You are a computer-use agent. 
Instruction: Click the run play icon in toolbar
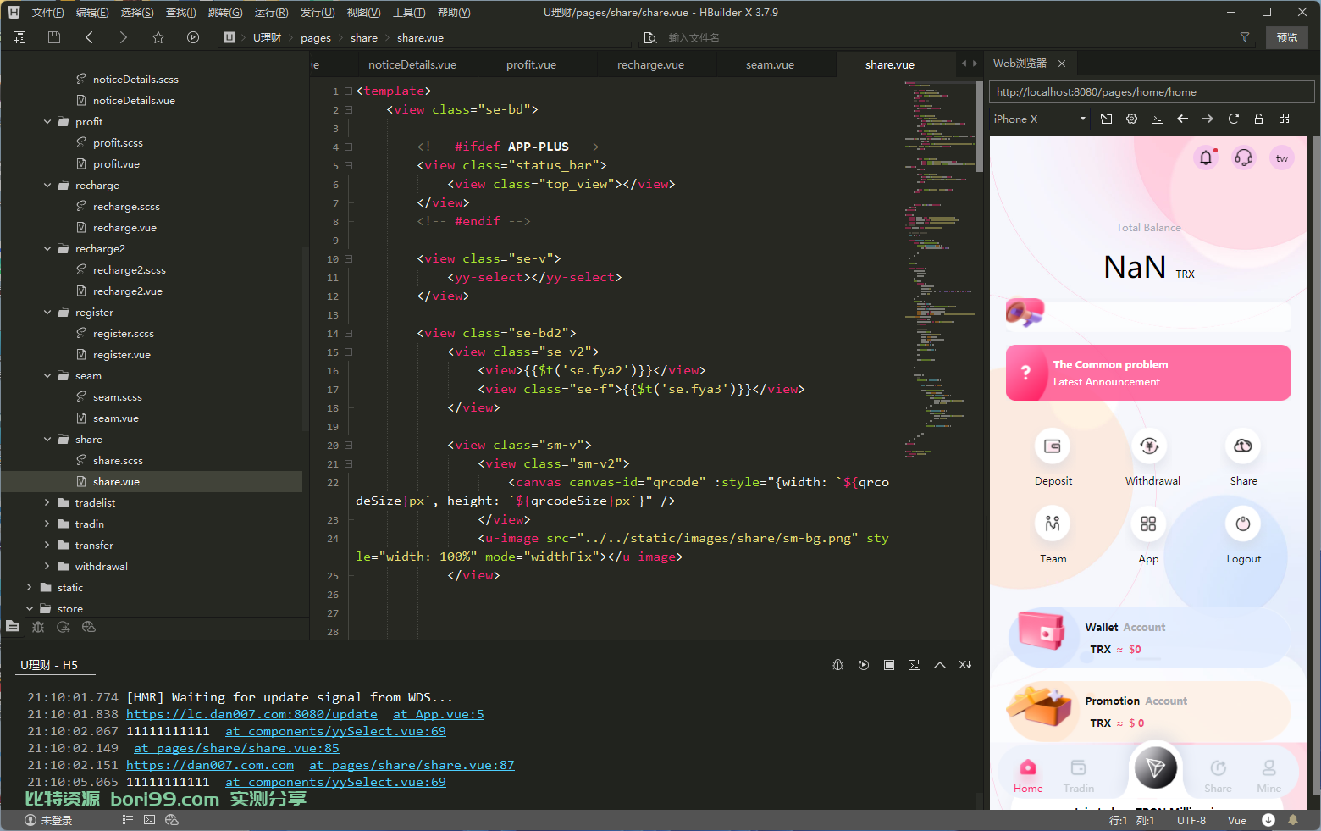tap(193, 37)
